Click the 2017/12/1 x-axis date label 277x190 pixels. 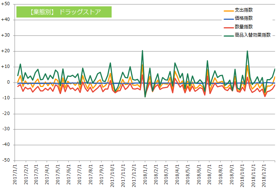[x=134, y=176]
